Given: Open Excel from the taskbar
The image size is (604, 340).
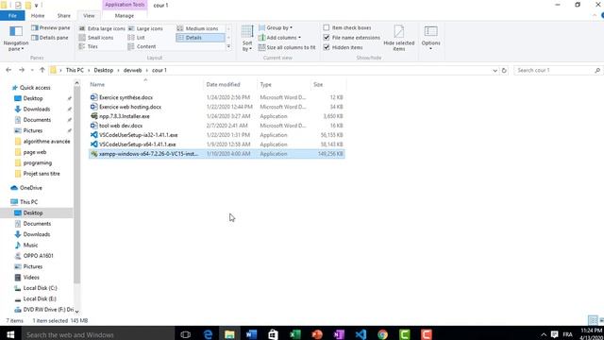Looking at the screenshot, I should click(x=295, y=334).
